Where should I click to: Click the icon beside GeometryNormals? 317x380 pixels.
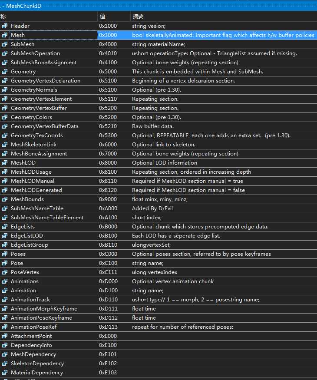point(5,89)
